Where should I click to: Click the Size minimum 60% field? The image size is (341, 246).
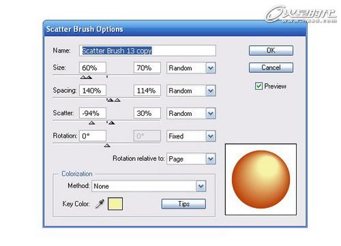93,67
